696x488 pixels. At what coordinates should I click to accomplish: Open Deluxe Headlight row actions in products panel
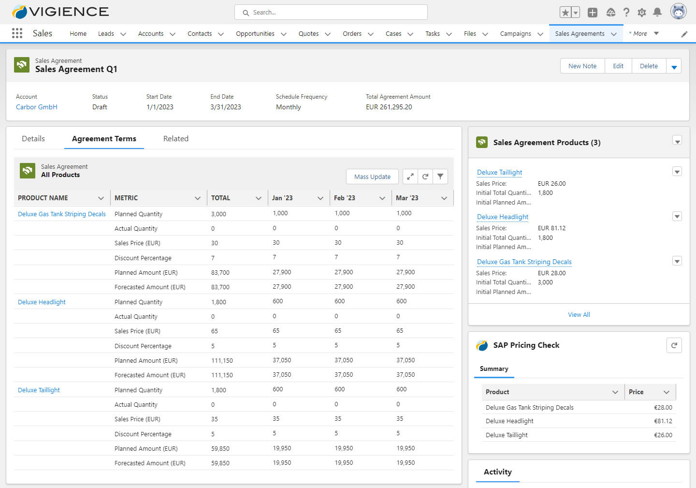coord(677,216)
